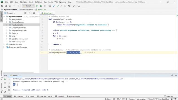This screenshot has height=100, width=178.
Task: Hide the Project panel with the minus icon
Action: (x=38, y=13)
